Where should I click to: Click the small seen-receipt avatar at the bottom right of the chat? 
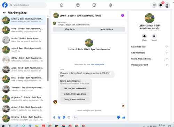(123, 106)
